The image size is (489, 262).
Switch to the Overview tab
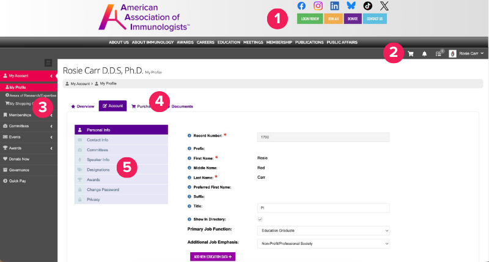(x=83, y=106)
